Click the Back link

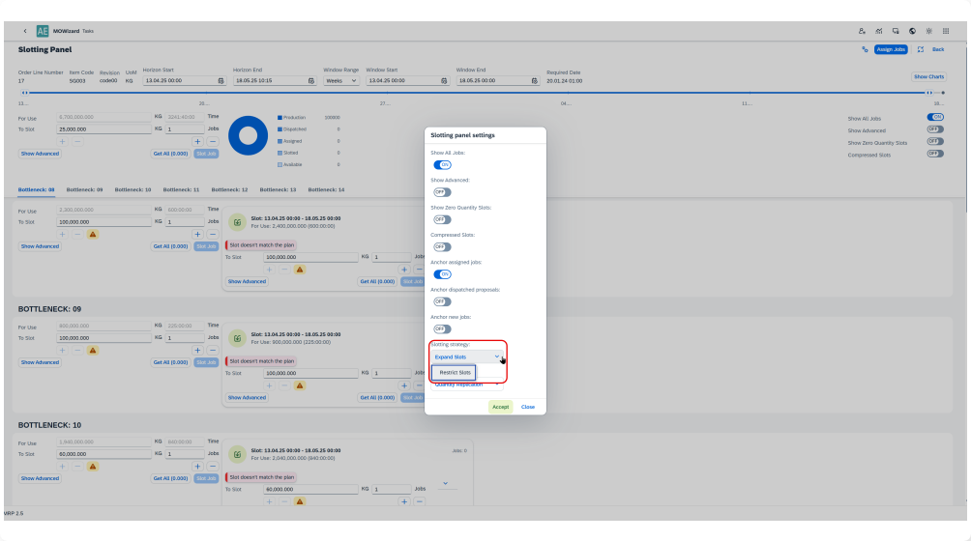[x=938, y=49]
